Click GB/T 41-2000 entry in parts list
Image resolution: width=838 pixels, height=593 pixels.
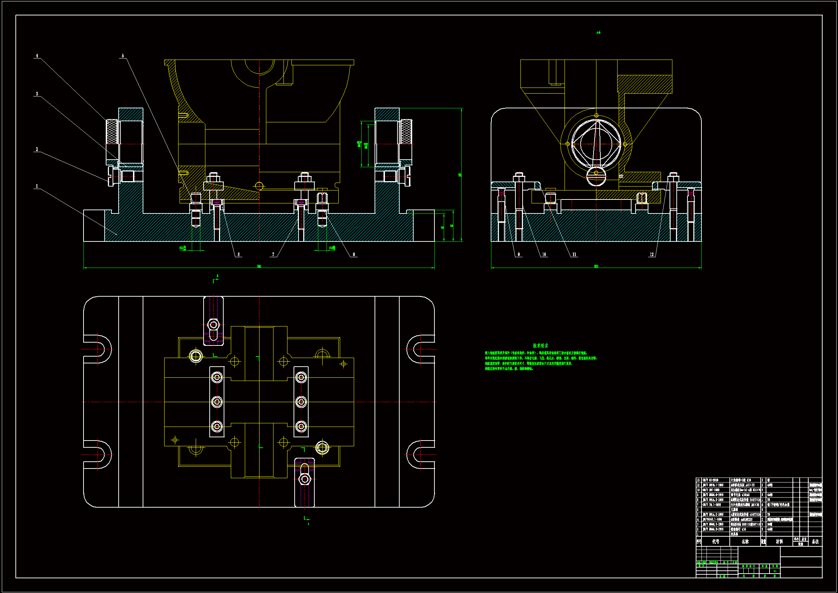click(711, 480)
